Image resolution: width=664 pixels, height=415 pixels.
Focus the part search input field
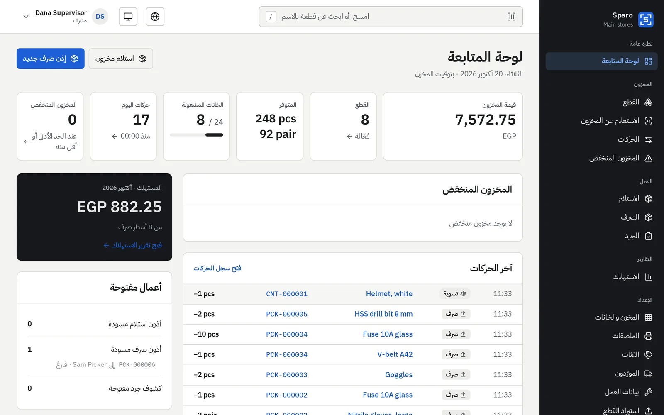pyautogui.click(x=391, y=17)
